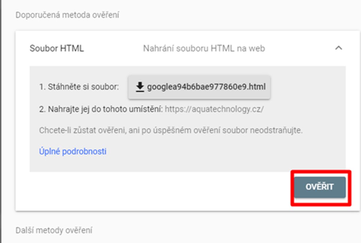Click the "Doporučená metoda ověření" heading
Image resolution: width=361 pixels, height=243 pixels.
(x=67, y=15)
